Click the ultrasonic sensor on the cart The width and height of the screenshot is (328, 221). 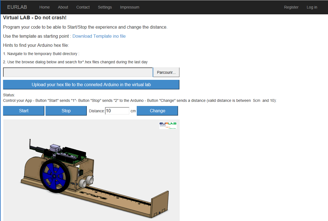87,181
